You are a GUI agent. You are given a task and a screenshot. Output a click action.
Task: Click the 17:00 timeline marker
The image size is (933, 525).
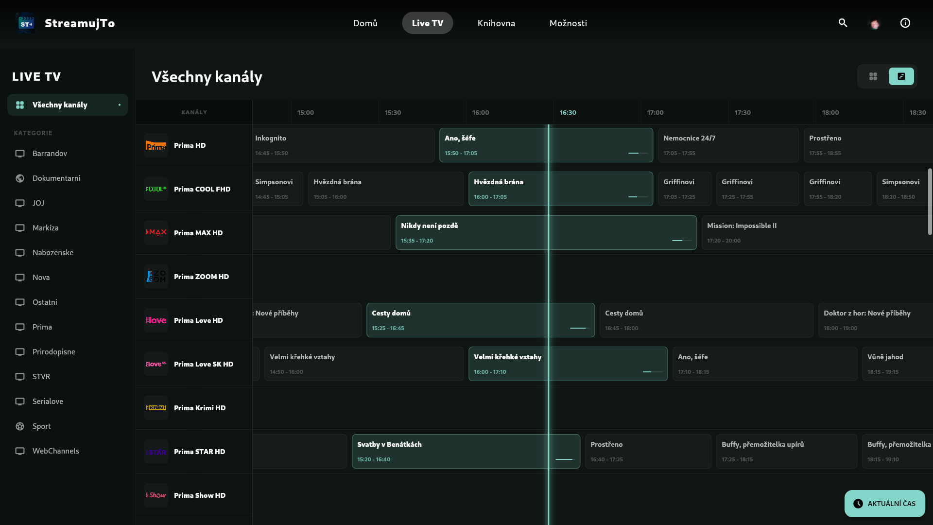655,112
